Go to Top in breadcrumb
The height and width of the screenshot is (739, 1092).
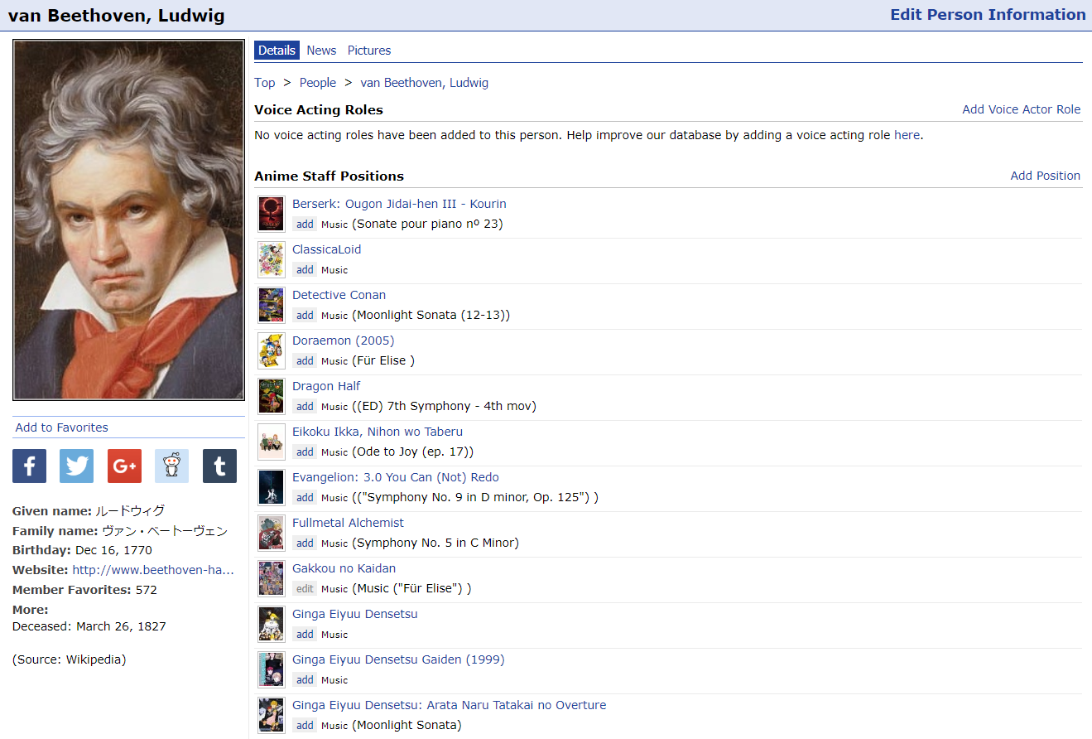[265, 83]
